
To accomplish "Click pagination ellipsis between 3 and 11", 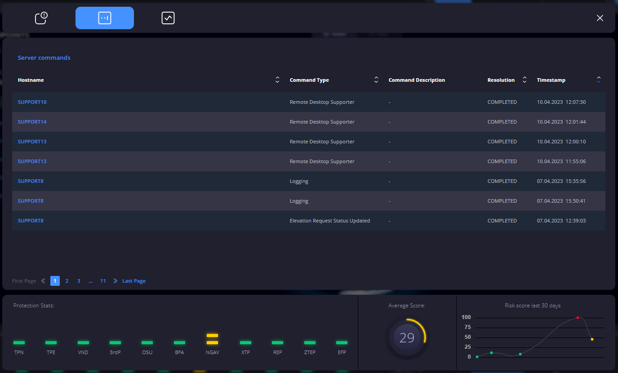I will [x=91, y=281].
